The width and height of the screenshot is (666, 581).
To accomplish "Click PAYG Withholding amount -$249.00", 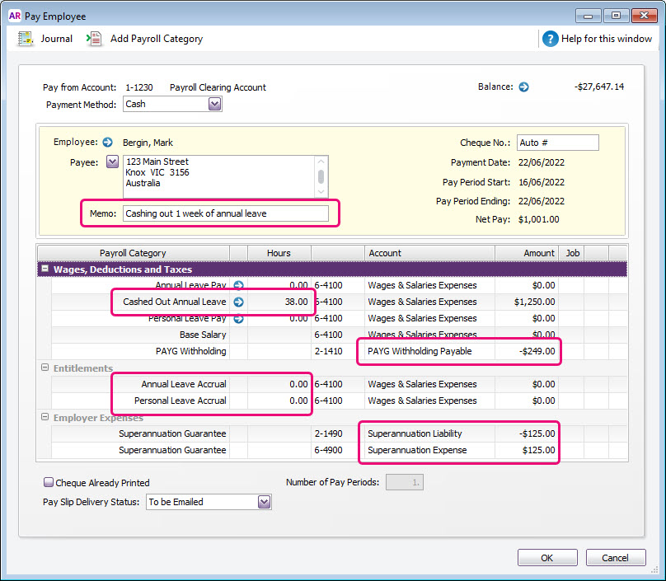I will point(537,351).
